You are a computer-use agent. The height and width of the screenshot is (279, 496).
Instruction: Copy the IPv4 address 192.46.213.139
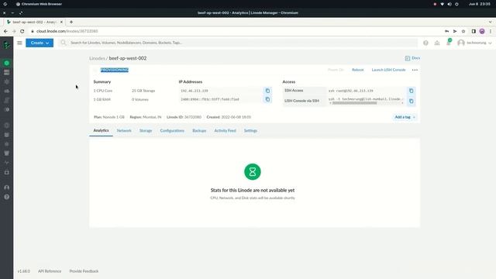point(267,91)
